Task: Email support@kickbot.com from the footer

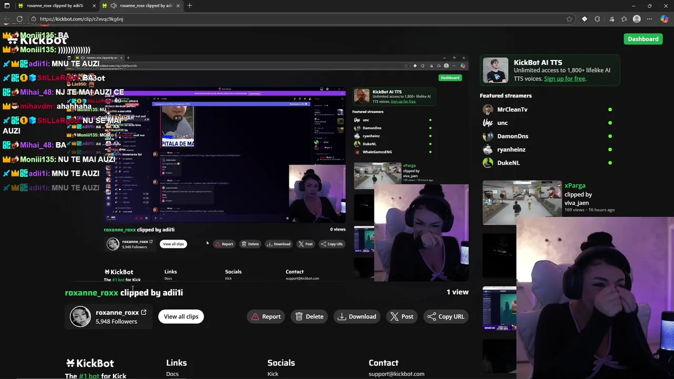Action: click(x=397, y=374)
